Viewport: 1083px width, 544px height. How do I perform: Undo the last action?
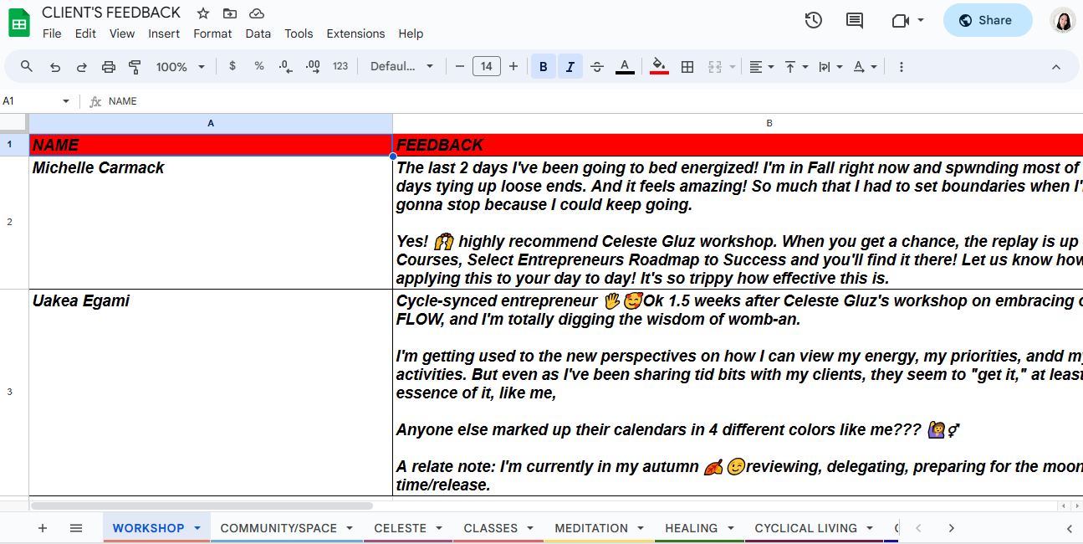pos(55,67)
